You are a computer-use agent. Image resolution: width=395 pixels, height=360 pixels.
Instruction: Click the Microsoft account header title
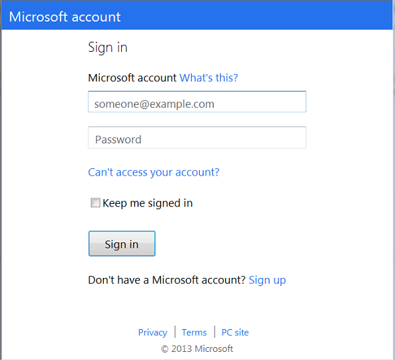65,17
